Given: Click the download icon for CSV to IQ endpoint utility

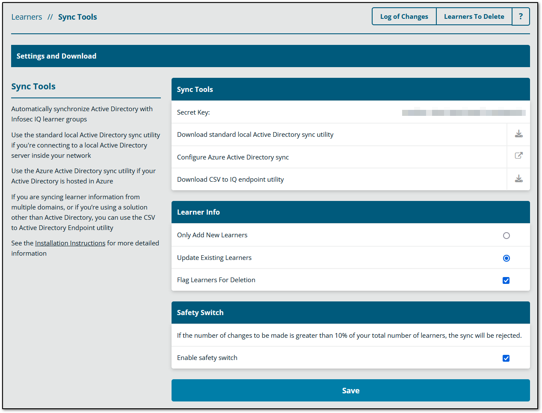Looking at the screenshot, I should pyautogui.click(x=518, y=179).
